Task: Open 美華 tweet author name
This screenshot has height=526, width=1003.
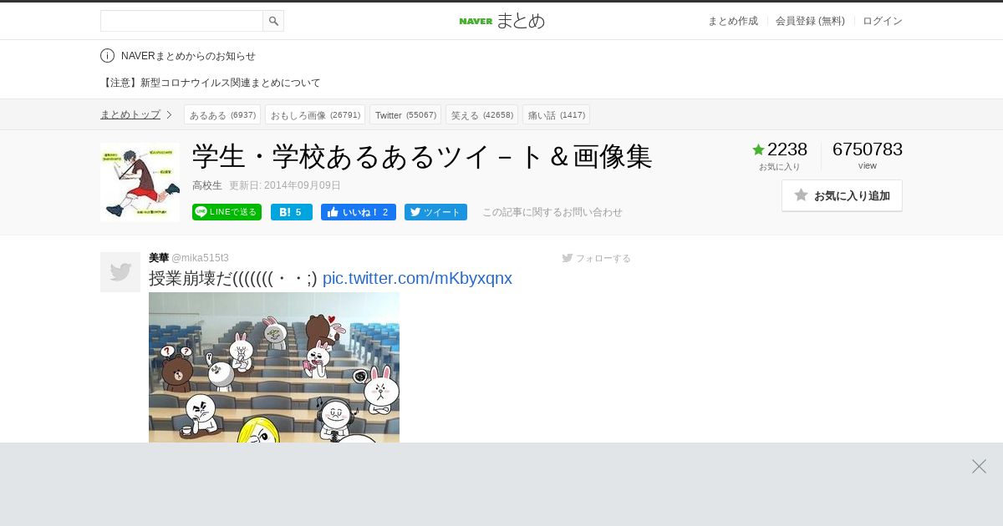Action: (159, 258)
